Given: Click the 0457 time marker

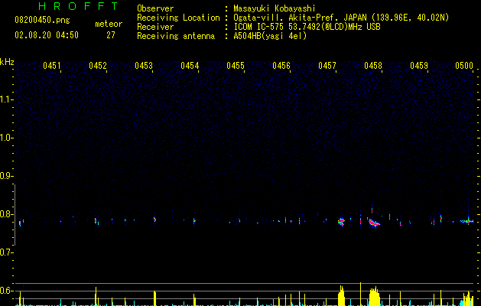Looking at the screenshot, I should pyautogui.click(x=327, y=66).
